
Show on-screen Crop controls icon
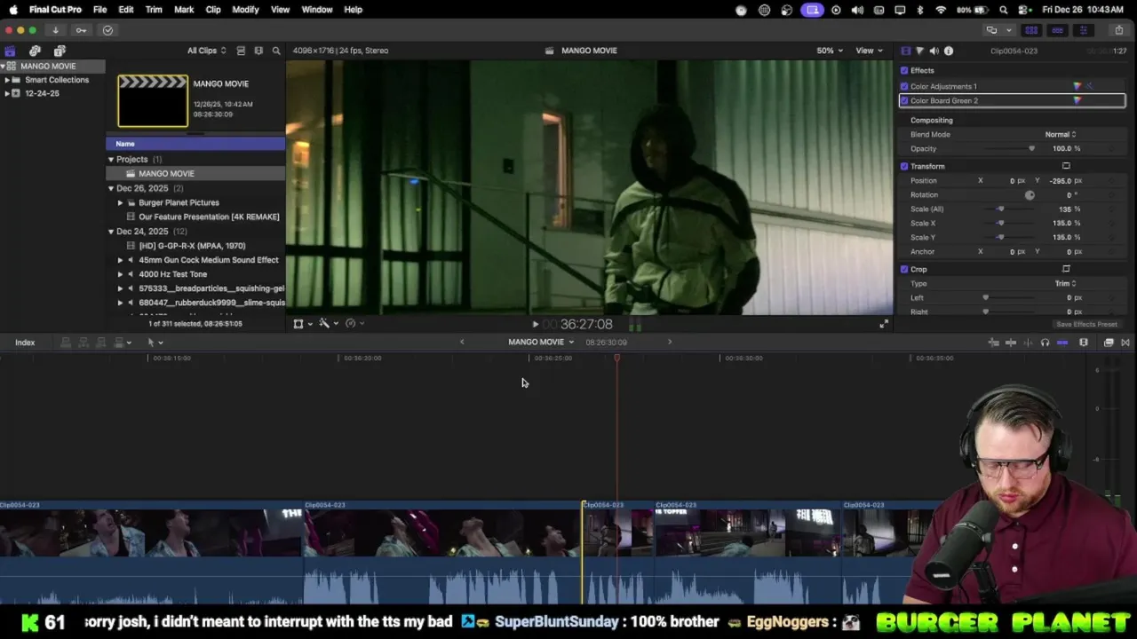click(1066, 269)
